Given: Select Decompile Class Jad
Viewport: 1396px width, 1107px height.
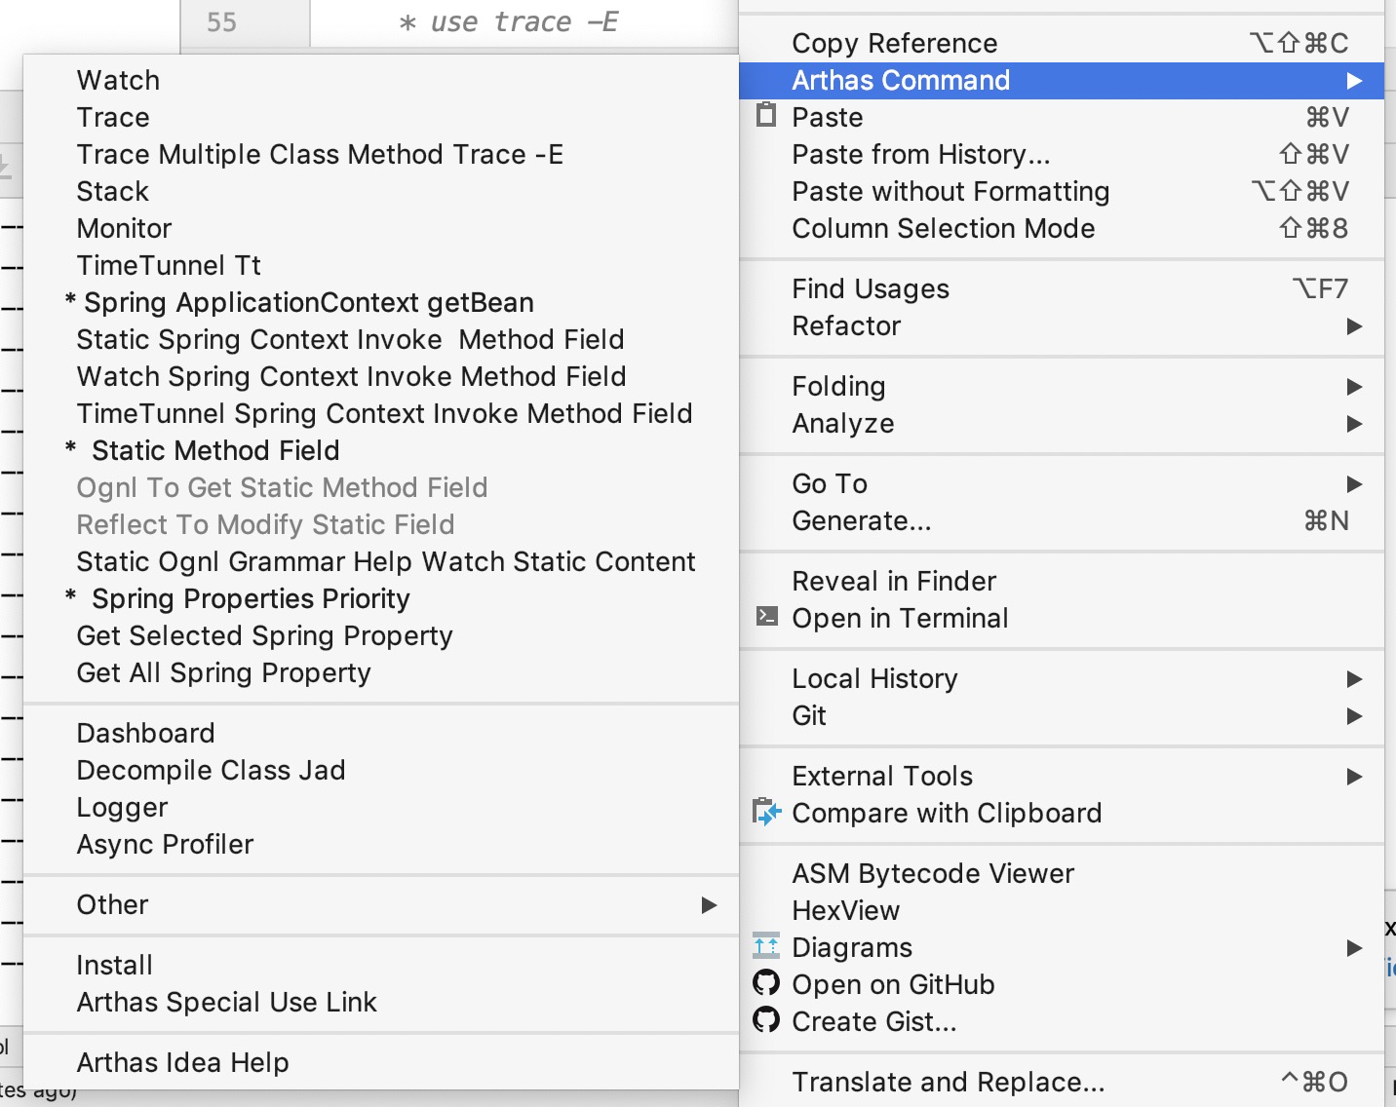Looking at the screenshot, I should tap(211, 771).
